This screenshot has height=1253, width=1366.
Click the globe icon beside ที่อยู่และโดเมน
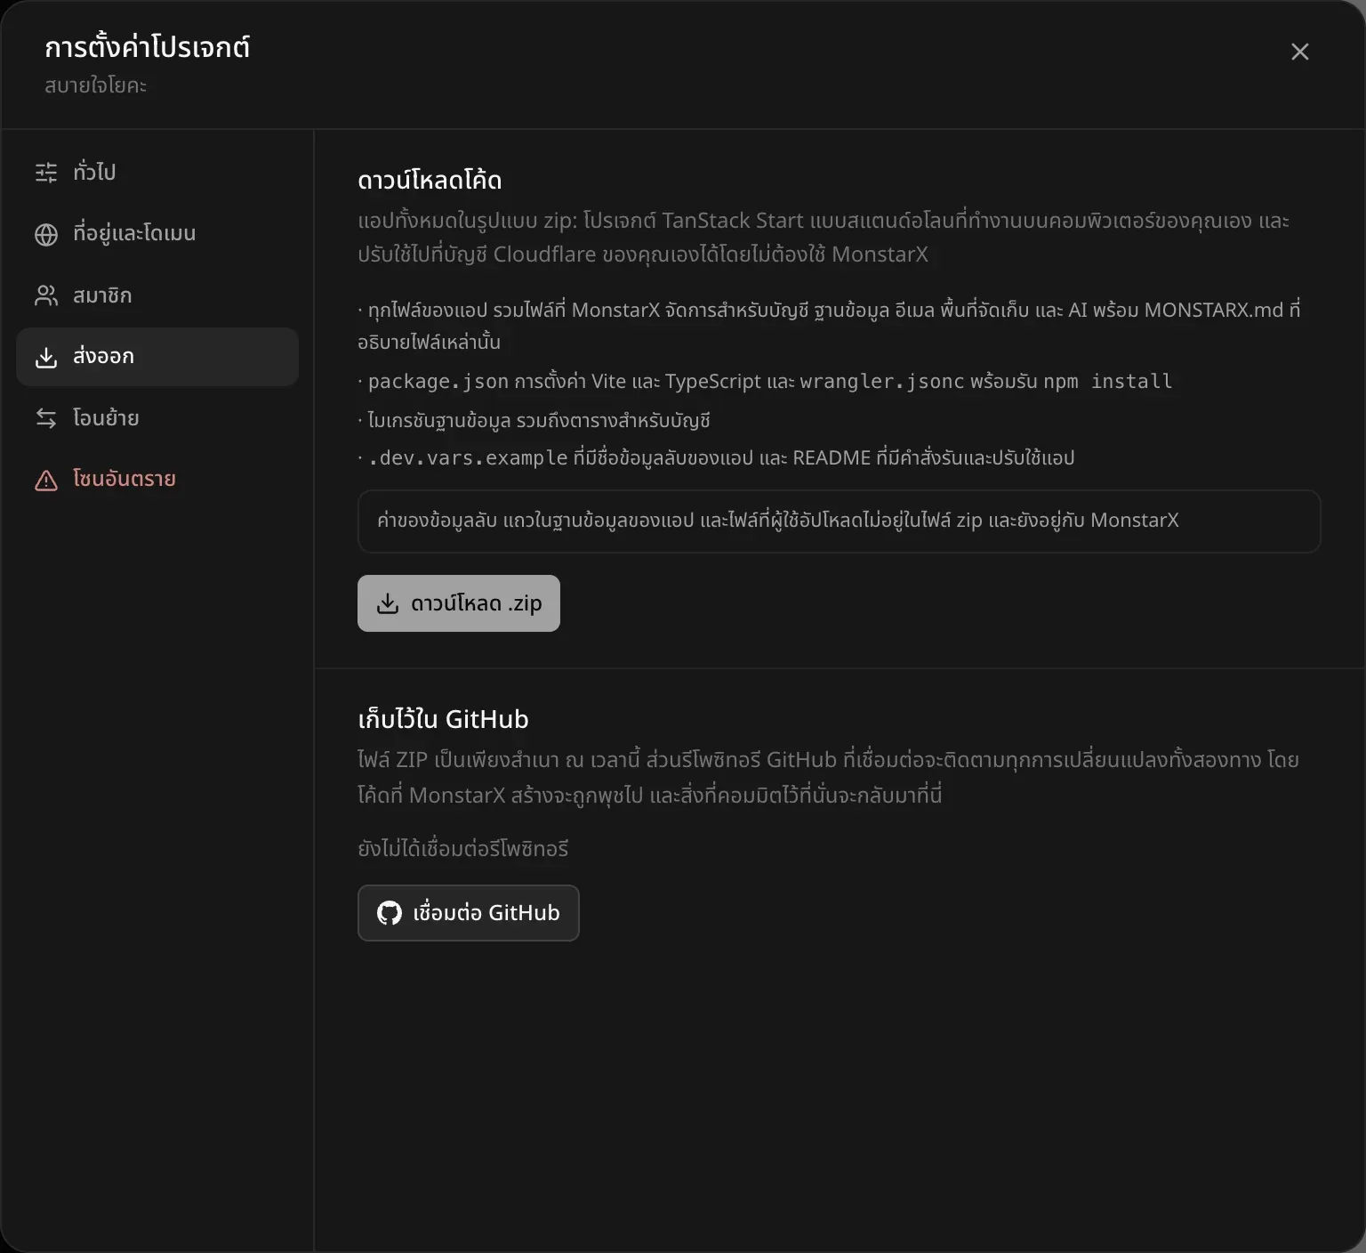pos(46,234)
